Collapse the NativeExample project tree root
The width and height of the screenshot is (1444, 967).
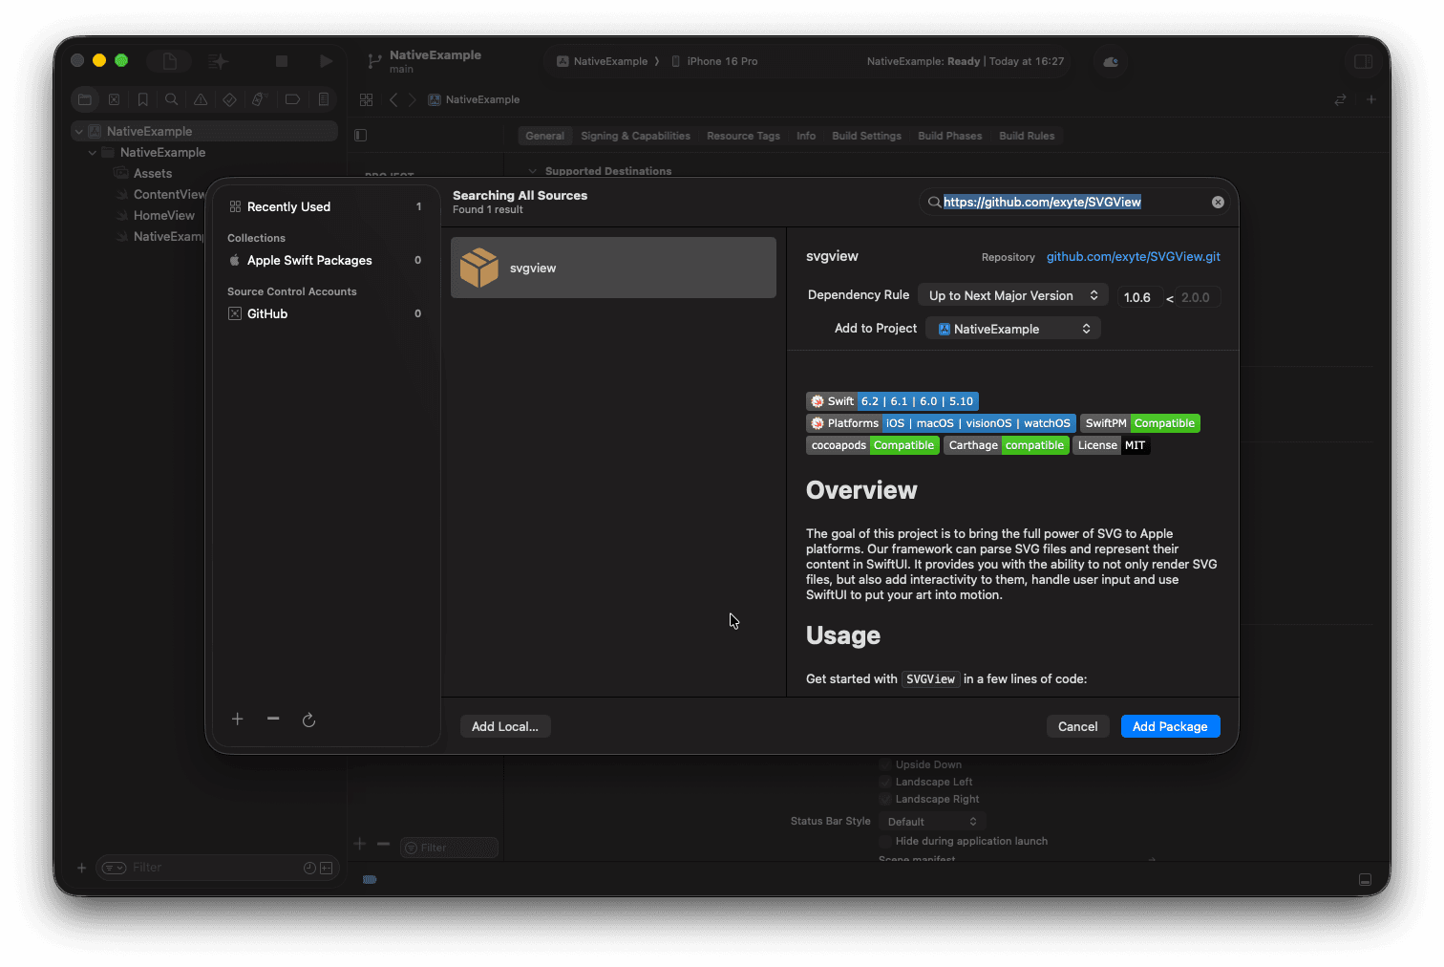pyautogui.click(x=79, y=132)
